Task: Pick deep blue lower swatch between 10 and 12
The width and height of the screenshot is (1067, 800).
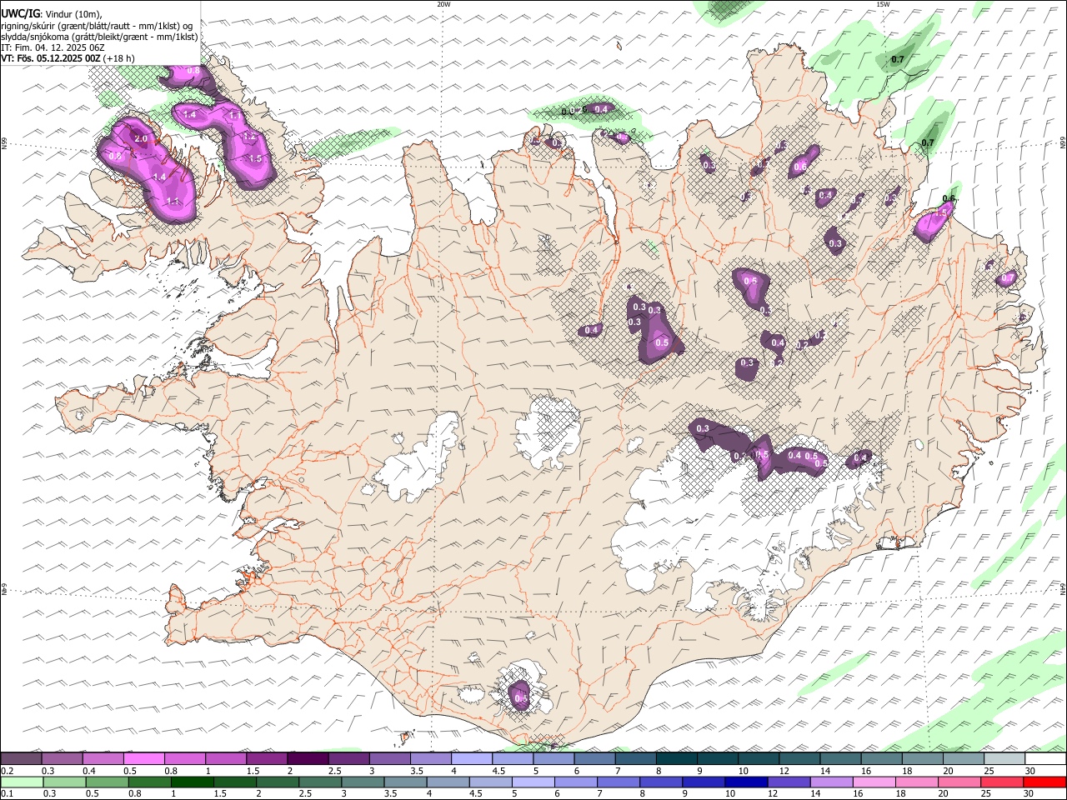Action: click(x=746, y=782)
